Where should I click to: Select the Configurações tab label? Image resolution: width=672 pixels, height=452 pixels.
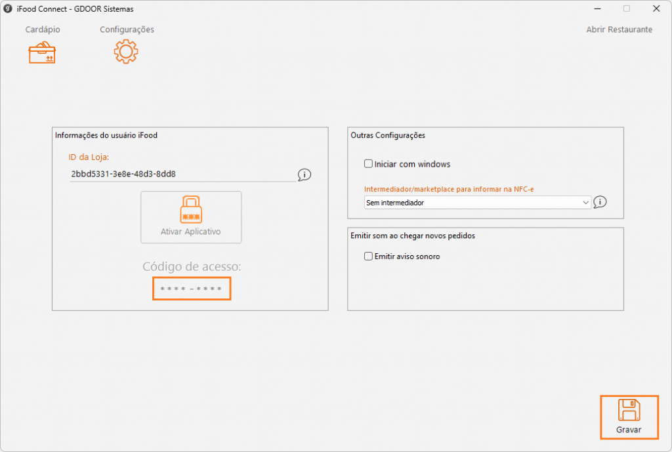tap(127, 30)
